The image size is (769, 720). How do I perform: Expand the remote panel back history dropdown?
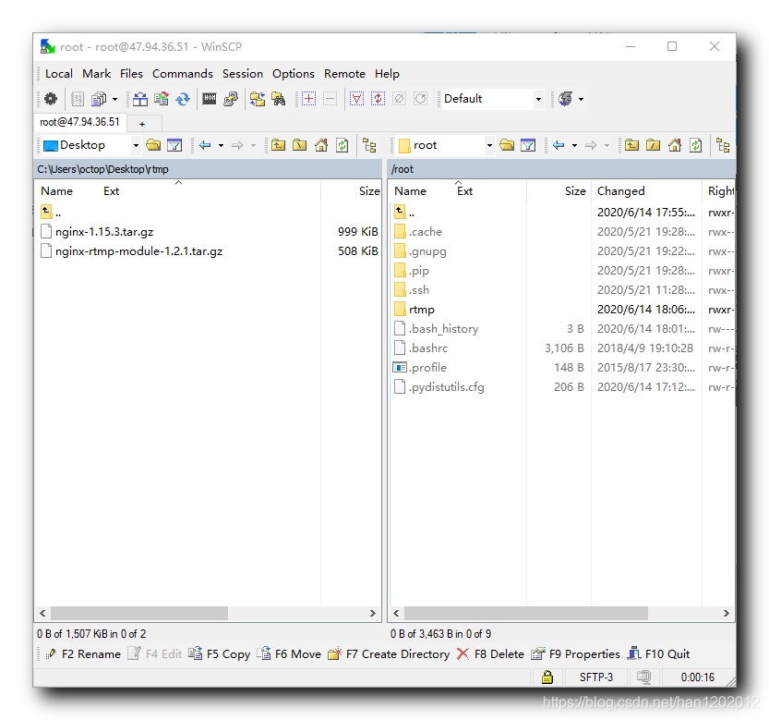pyautogui.click(x=575, y=145)
